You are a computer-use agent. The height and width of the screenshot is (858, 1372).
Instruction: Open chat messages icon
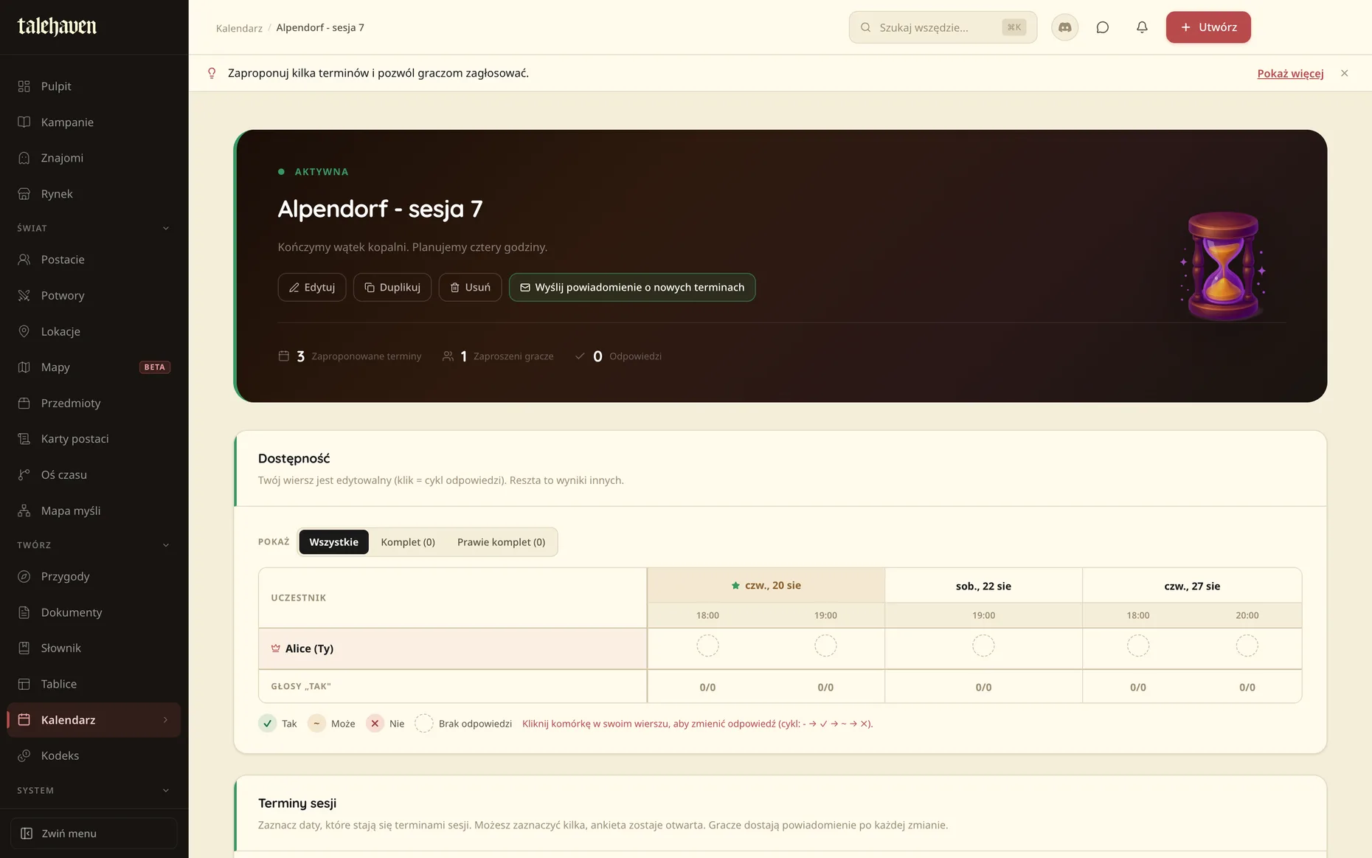pos(1103,27)
